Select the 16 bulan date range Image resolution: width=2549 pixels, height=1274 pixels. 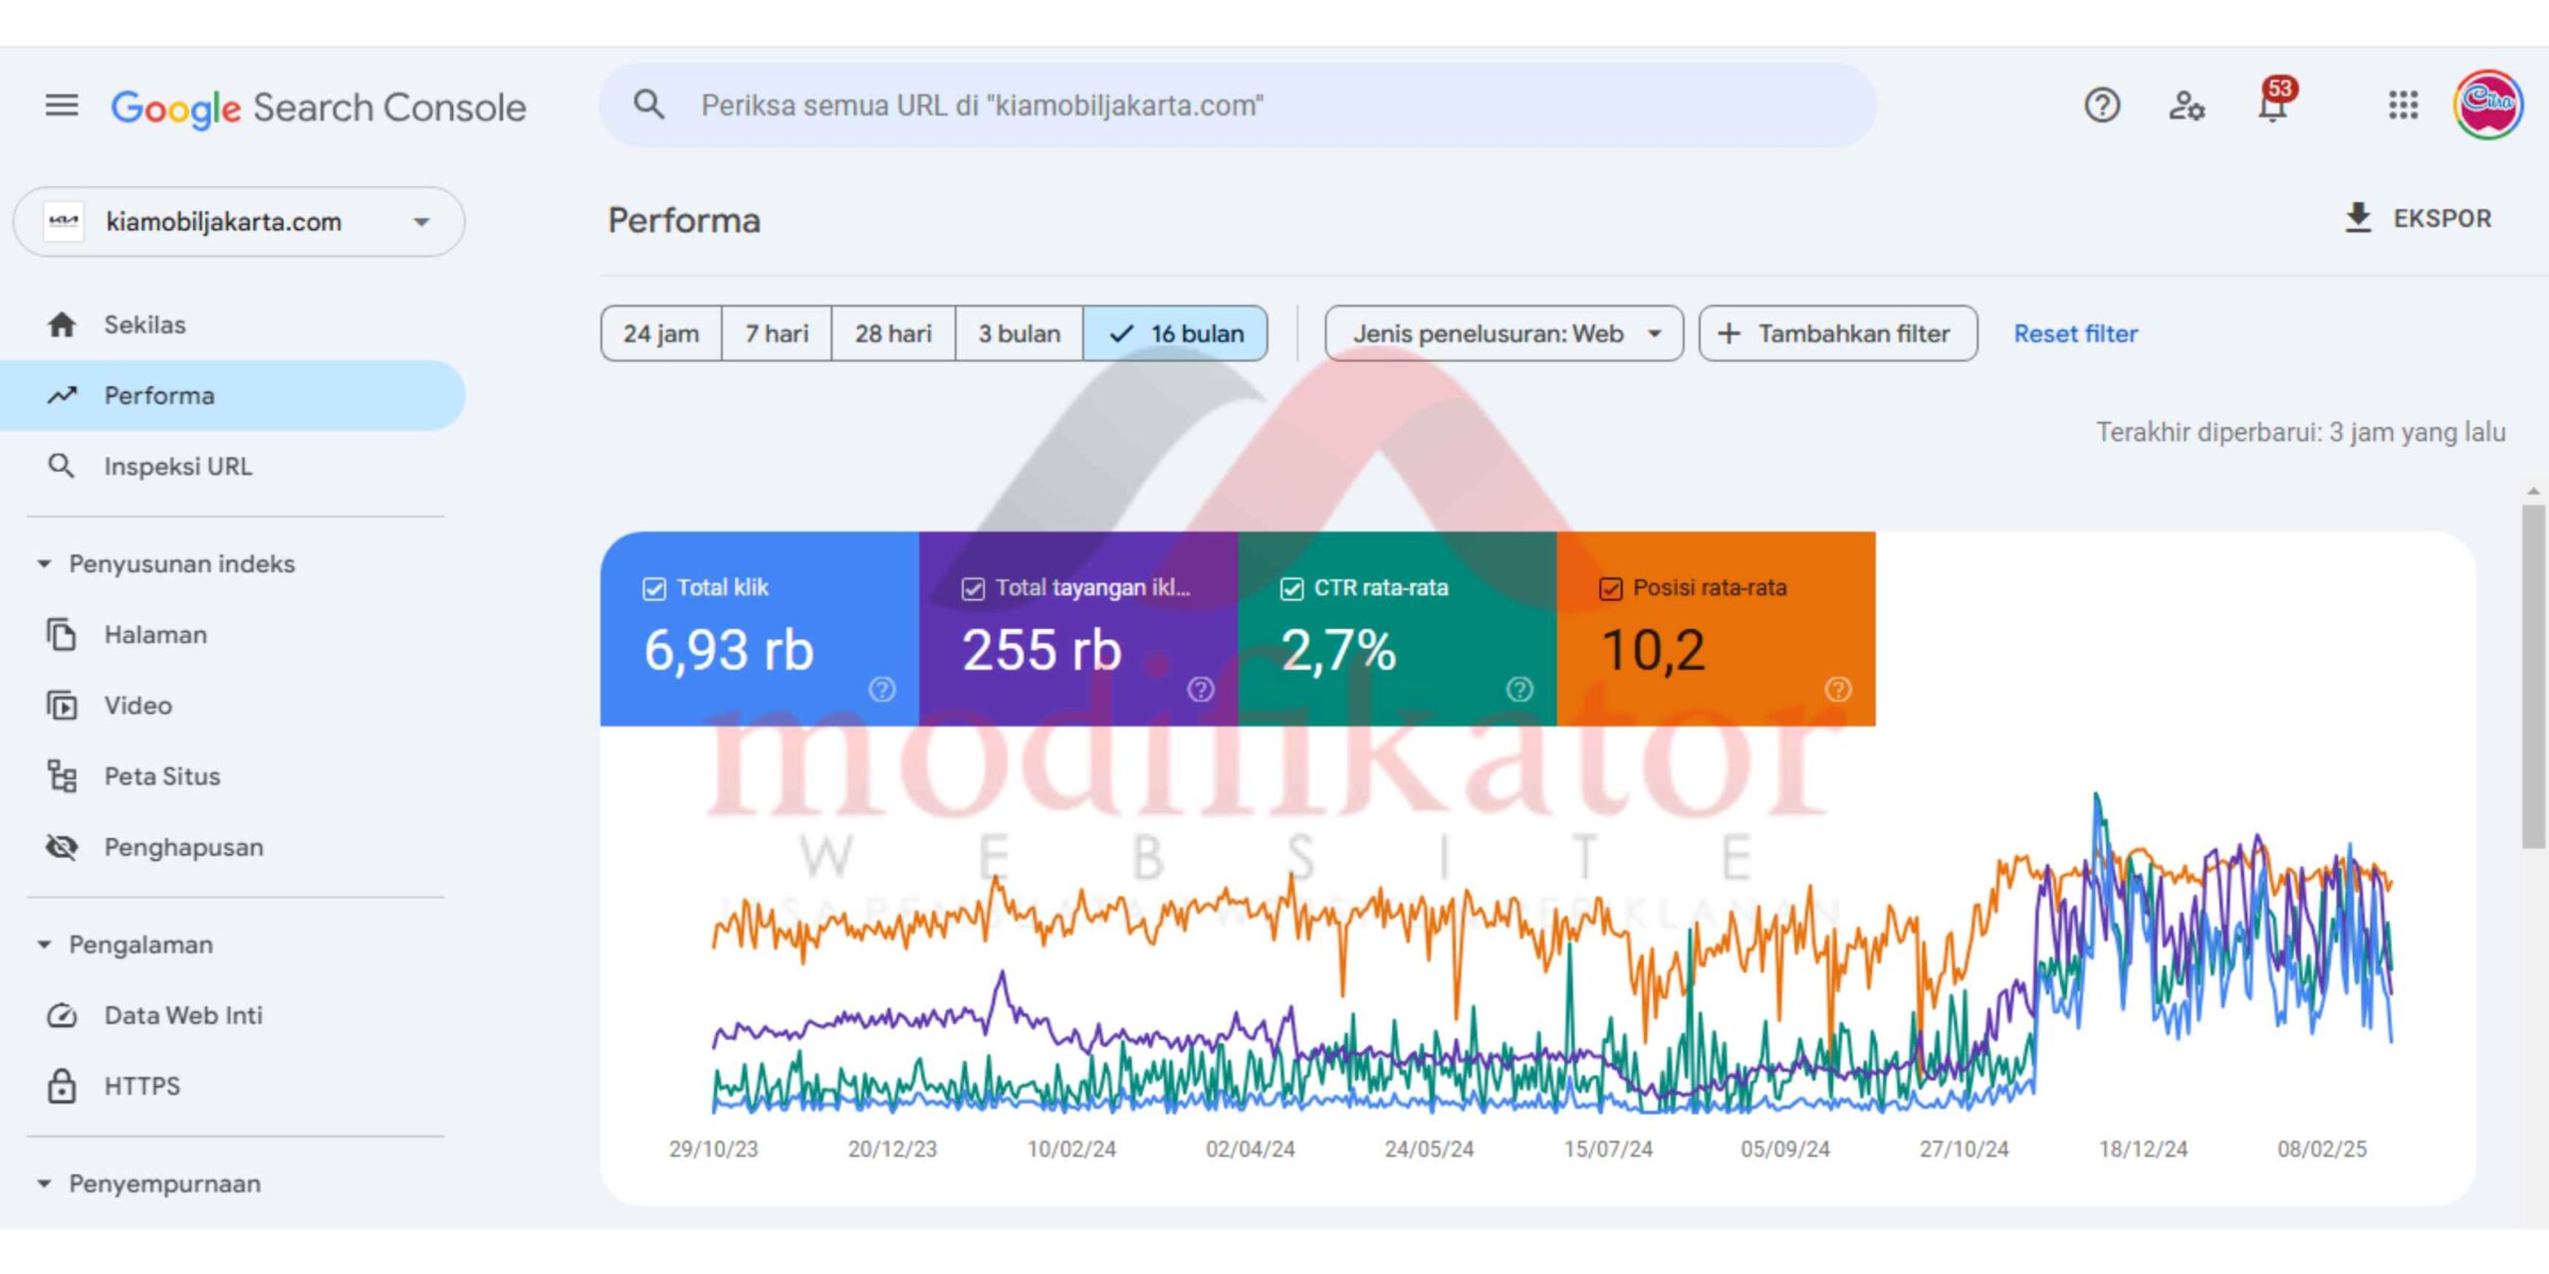tap(1175, 333)
